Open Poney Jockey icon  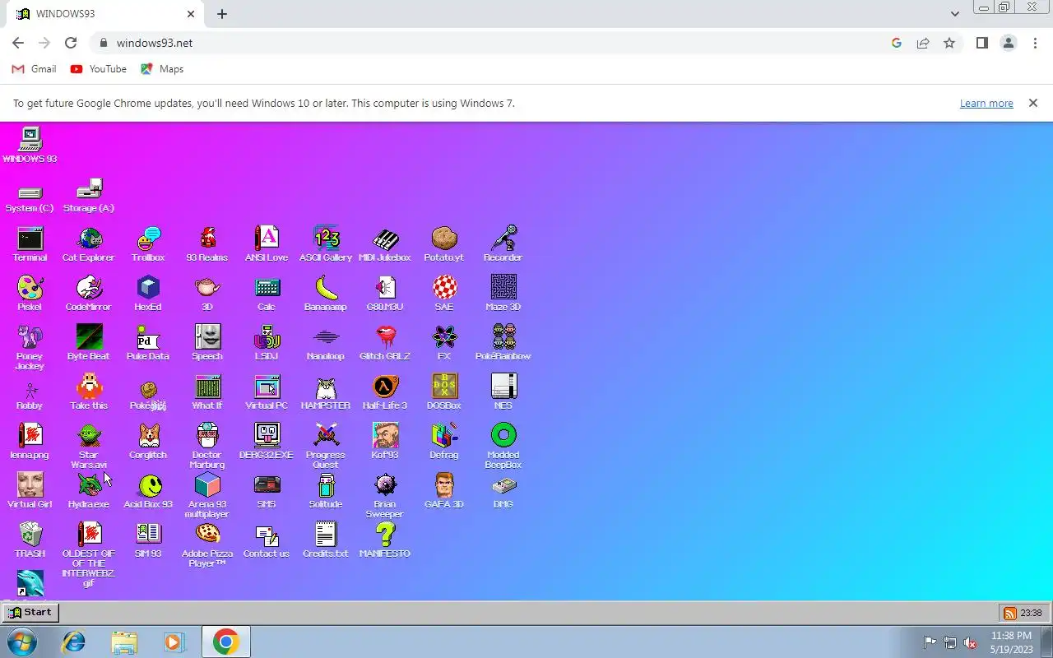(30, 347)
